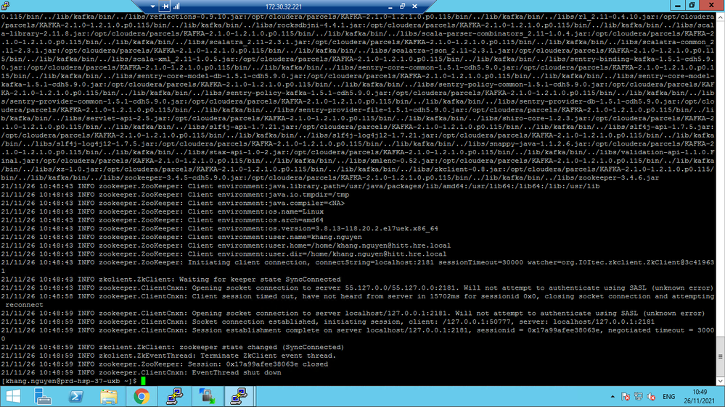This screenshot has width=725, height=407.
Task: Click the 'zookeeper state changed (SyncConnected)' line
Action: coord(173,347)
